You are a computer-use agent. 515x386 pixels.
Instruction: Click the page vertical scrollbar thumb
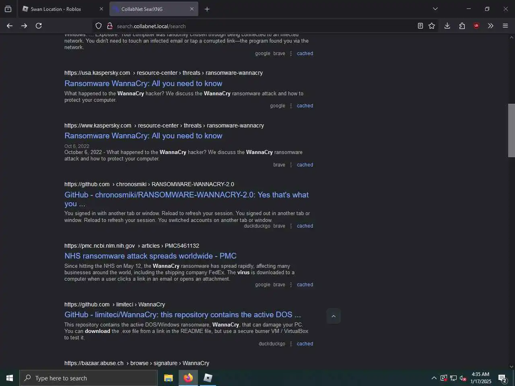[511, 130]
